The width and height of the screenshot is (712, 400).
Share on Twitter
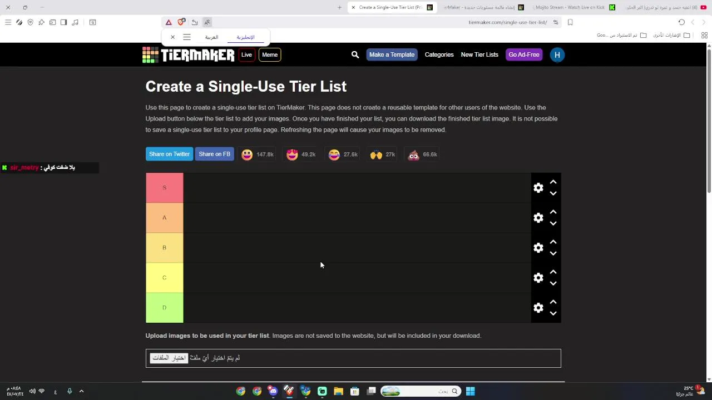coord(169,154)
